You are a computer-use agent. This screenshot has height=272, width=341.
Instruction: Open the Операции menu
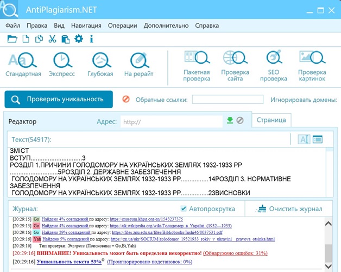(122, 25)
